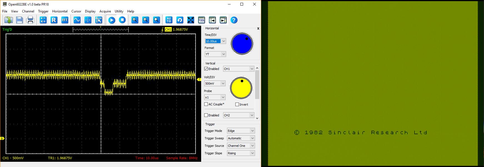Screen dimensions: 484x167
Task: Open the Channel menu
Action: [x=28, y=11]
